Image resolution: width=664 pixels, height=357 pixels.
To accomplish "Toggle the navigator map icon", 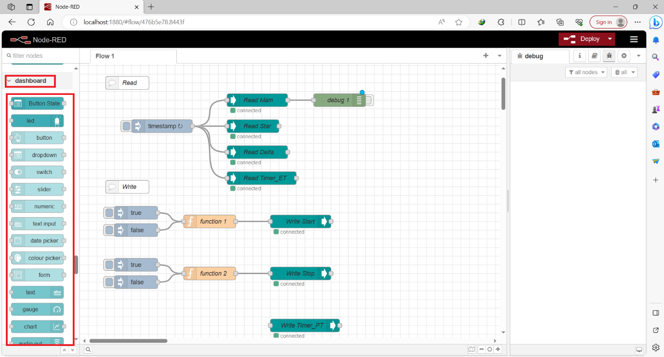I will (471, 349).
